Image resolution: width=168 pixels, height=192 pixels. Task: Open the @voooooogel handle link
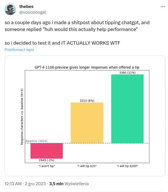tap(33, 12)
